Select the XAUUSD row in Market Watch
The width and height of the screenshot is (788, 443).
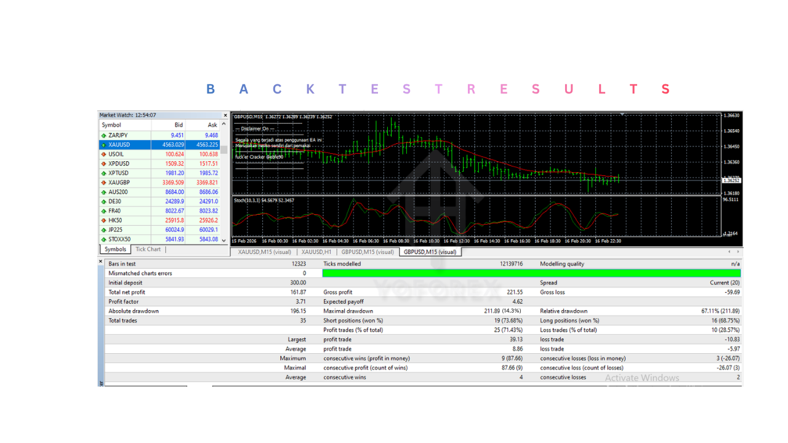coord(159,145)
